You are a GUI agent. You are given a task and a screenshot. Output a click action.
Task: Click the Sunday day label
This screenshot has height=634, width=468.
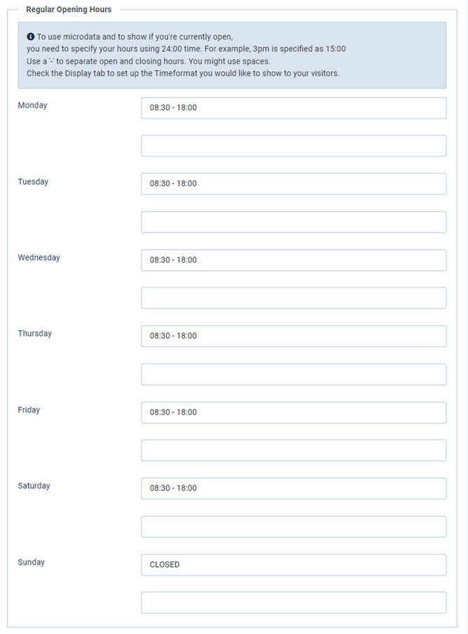(30, 562)
